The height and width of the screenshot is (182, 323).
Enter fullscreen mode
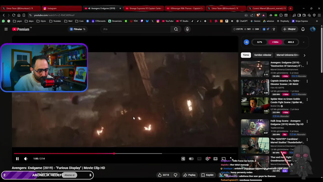[x=232, y=159]
